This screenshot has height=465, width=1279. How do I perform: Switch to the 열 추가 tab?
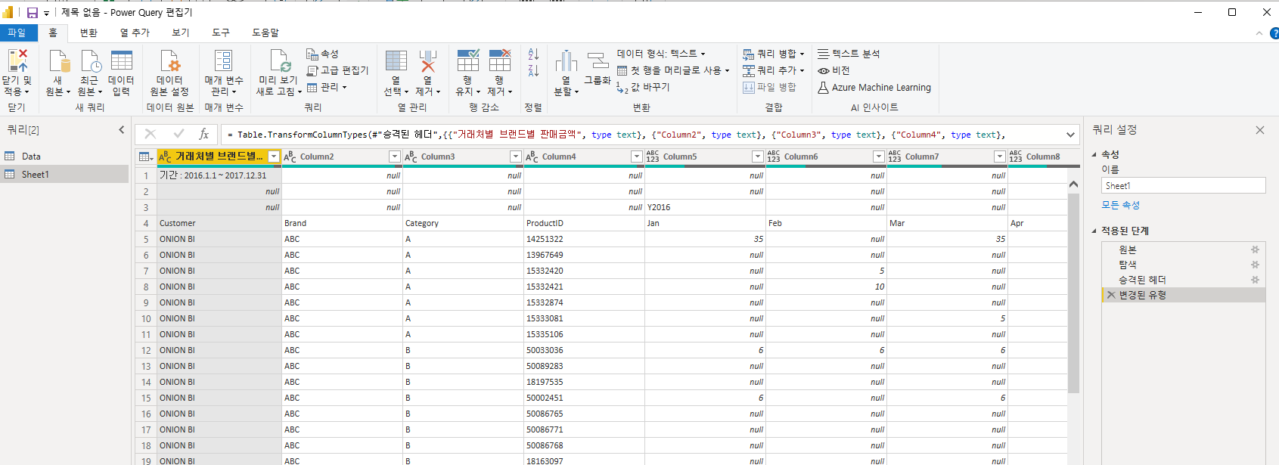coord(135,33)
